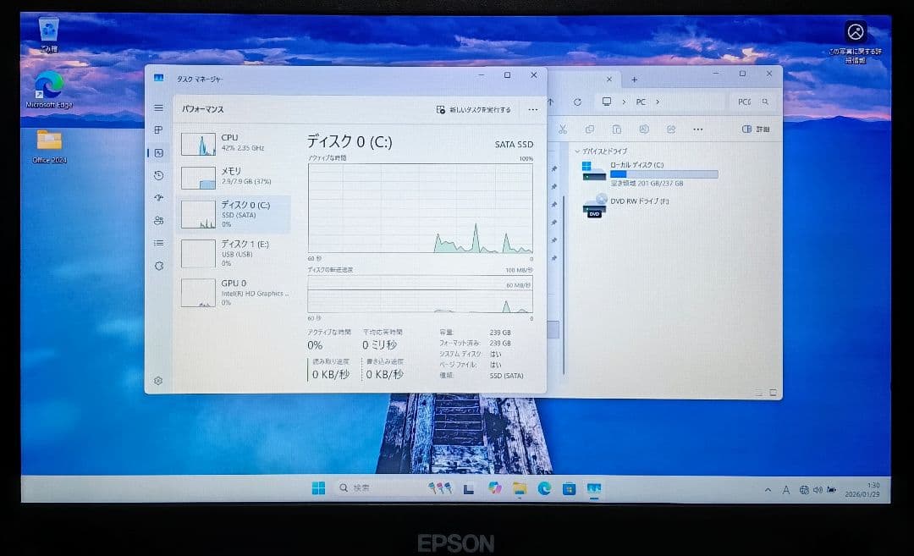
Task: Click the Share icon in Explorer toolbar
Action: coord(671,129)
